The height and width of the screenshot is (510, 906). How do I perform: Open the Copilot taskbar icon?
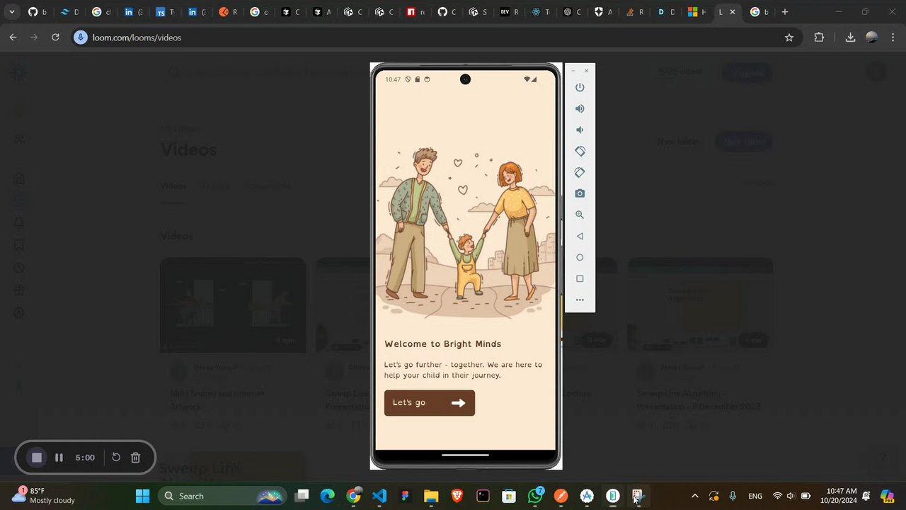coord(887,496)
